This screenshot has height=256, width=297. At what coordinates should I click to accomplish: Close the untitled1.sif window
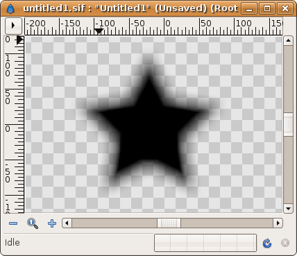tap(285, 9)
